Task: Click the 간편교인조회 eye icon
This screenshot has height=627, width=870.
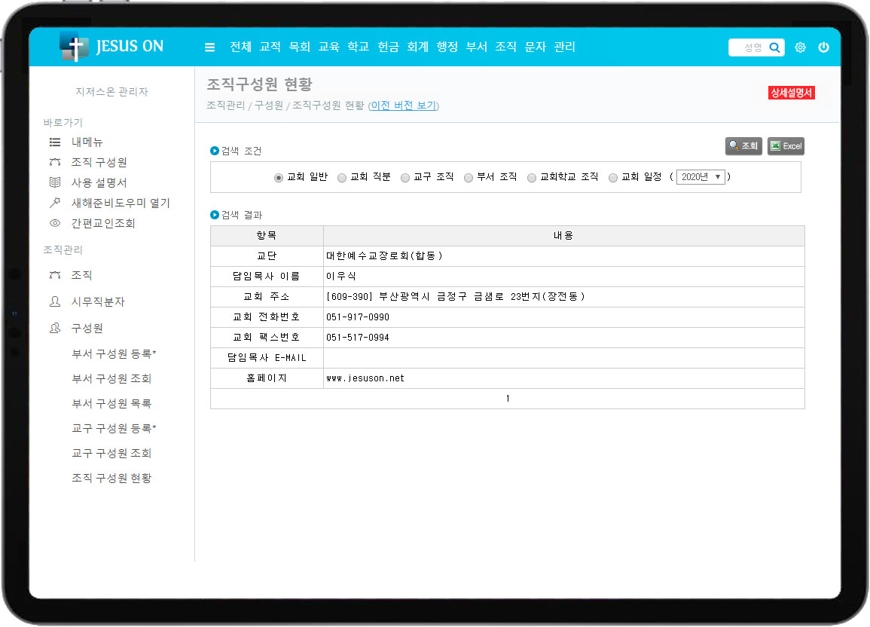Action: pos(54,223)
